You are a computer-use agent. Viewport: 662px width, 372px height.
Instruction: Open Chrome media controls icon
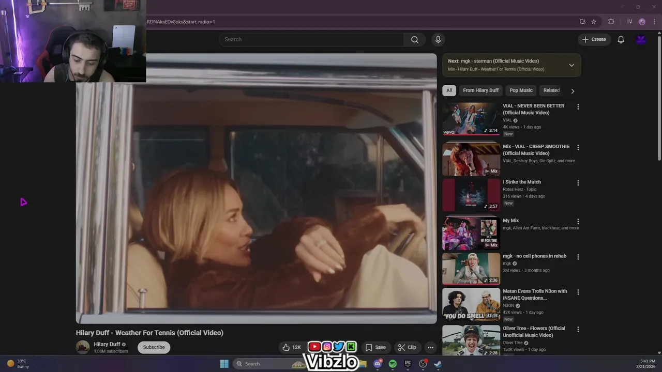pyautogui.click(x=629, y=22)
